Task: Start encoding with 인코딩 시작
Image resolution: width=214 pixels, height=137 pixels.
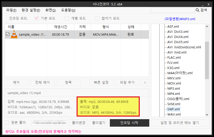Action: (129, 123)
